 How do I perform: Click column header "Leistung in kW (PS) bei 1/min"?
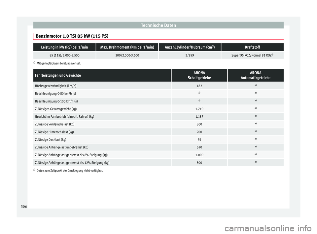point(64,47)
